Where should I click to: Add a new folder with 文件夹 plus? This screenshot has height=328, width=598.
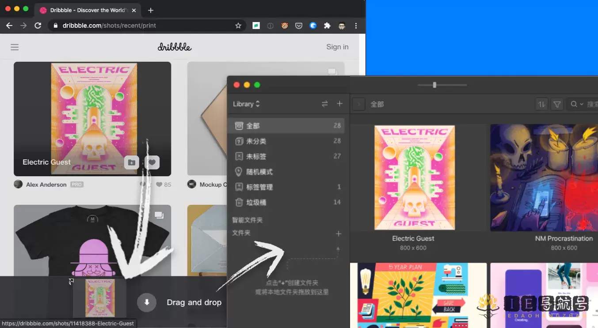339,234
